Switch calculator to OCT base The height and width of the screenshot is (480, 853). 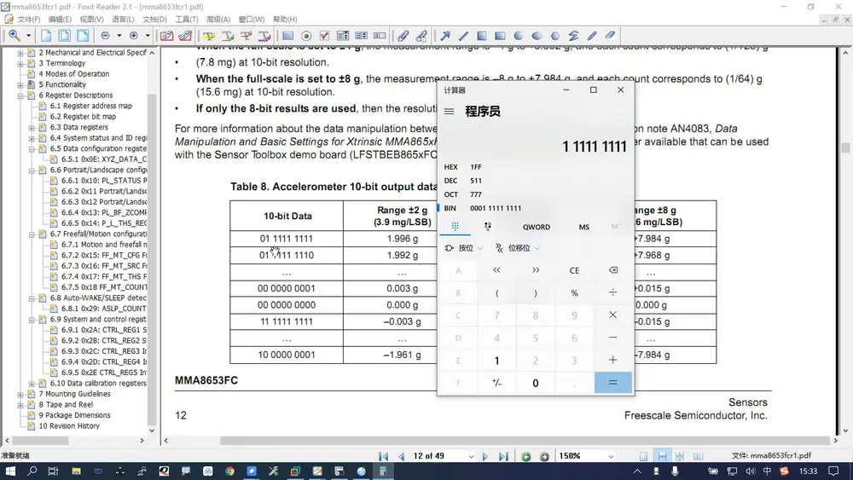[451, 194]
